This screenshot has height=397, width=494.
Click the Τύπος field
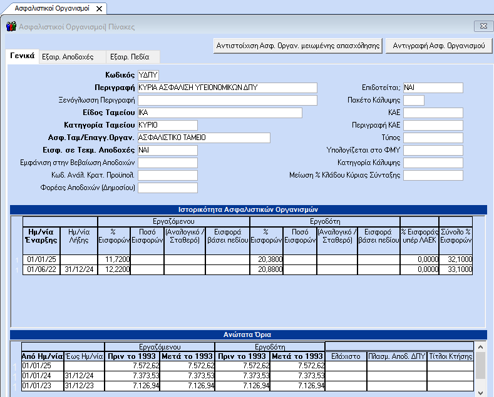433,138
